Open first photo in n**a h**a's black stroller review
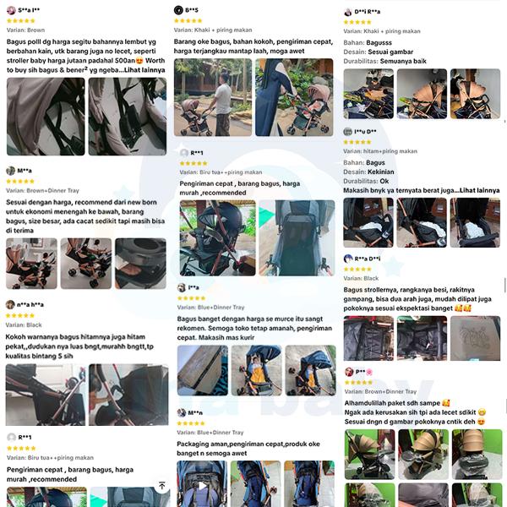Viewport: 507px width, 507px height. coord(46,395)
